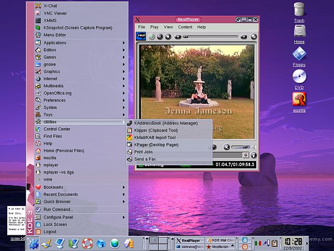Click the RealPlayer Play button
The height and width of the screenshot is (251, 334).
tap(152, 37)
